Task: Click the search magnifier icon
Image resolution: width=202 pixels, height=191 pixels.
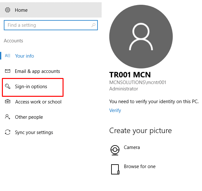Action: (93, 25)
